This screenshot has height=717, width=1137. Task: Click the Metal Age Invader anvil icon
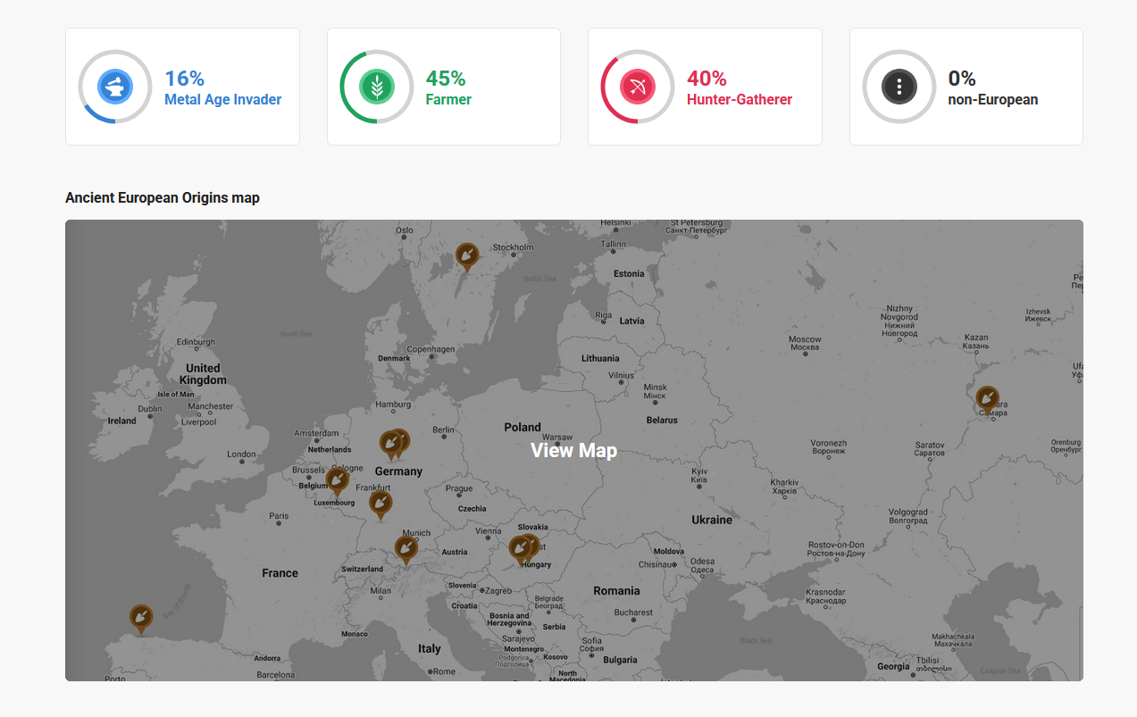point(114,87)
